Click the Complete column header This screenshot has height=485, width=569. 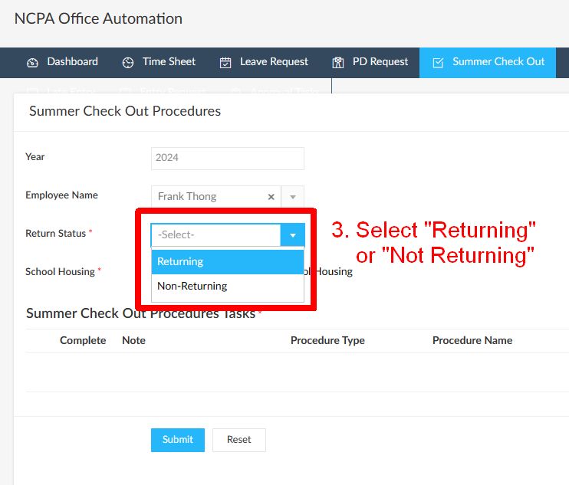click(83, 340)
